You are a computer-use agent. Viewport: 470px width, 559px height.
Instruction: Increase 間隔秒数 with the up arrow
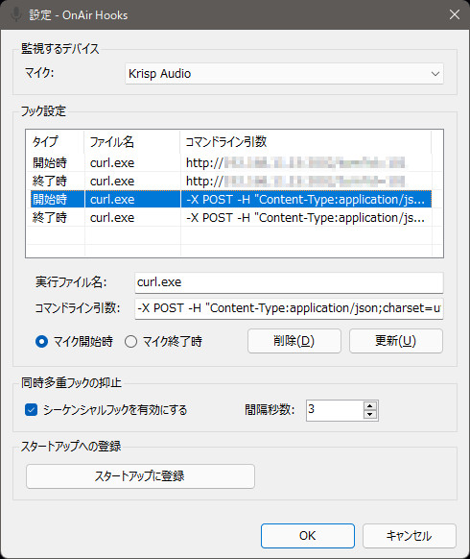click(370, 406)
